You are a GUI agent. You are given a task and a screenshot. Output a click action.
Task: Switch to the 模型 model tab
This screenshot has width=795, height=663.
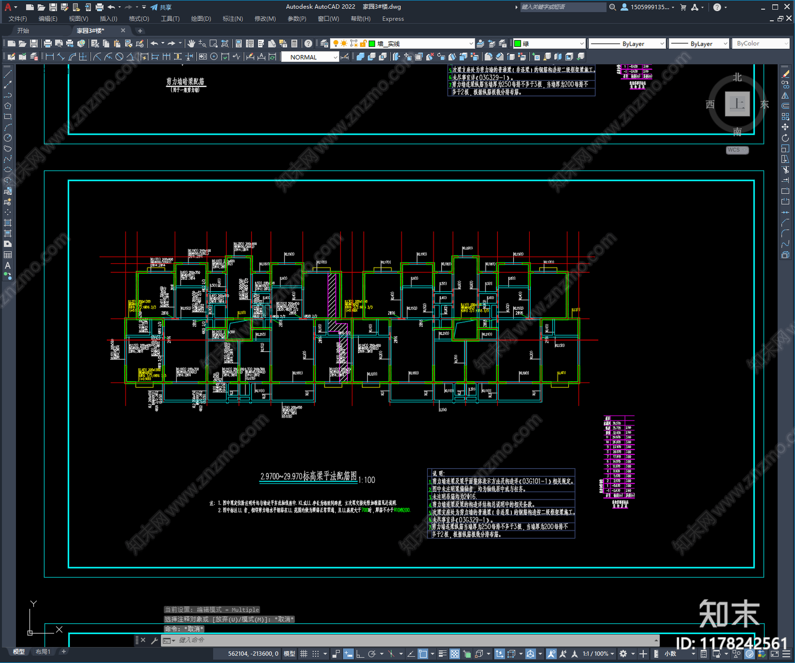click(x=18, y=652)
